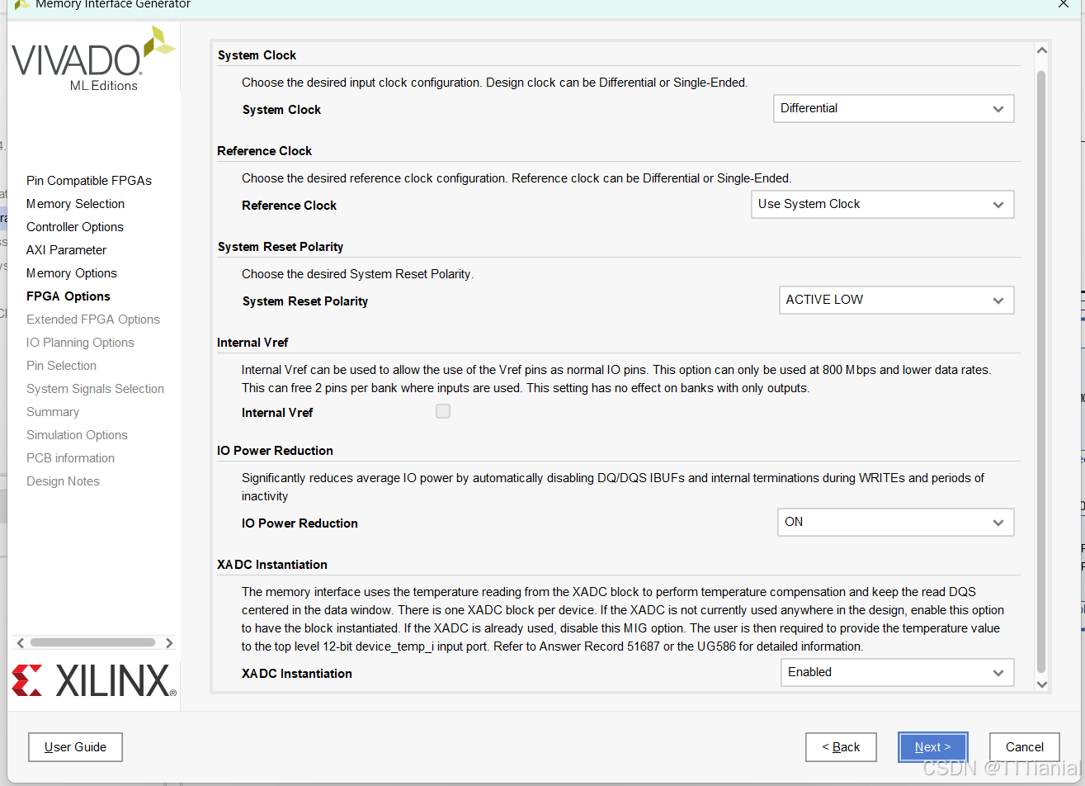The image size is (1085, 786).
Task: Open the System Reset Polarity dropdown showing ACTIVE LOW
Action: (x=896, y=300)
